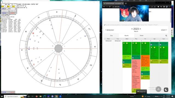The width and height of the screenshot is (175, 98).
Task: Bookmark the page with the star icon
Action: click(x=155, y=7)
